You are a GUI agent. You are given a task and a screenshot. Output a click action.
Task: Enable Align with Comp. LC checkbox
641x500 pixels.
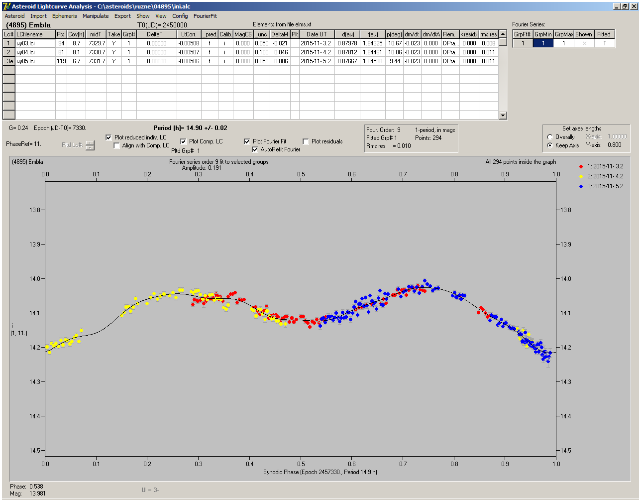tap(116, 145)
